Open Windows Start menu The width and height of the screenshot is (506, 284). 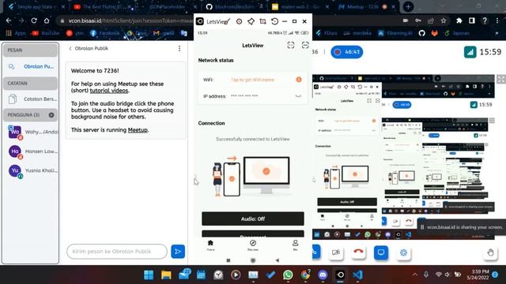[x=149, y=275]
